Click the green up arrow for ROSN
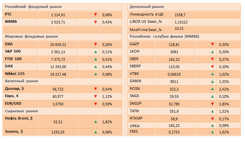245x142 pixels. 212,89
